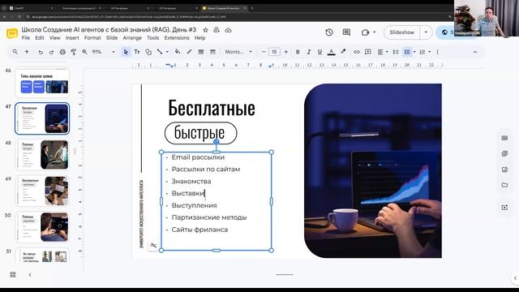Screen dimensions: 519x292
Task: Toggle underline formatting
Action: (320, 52)
